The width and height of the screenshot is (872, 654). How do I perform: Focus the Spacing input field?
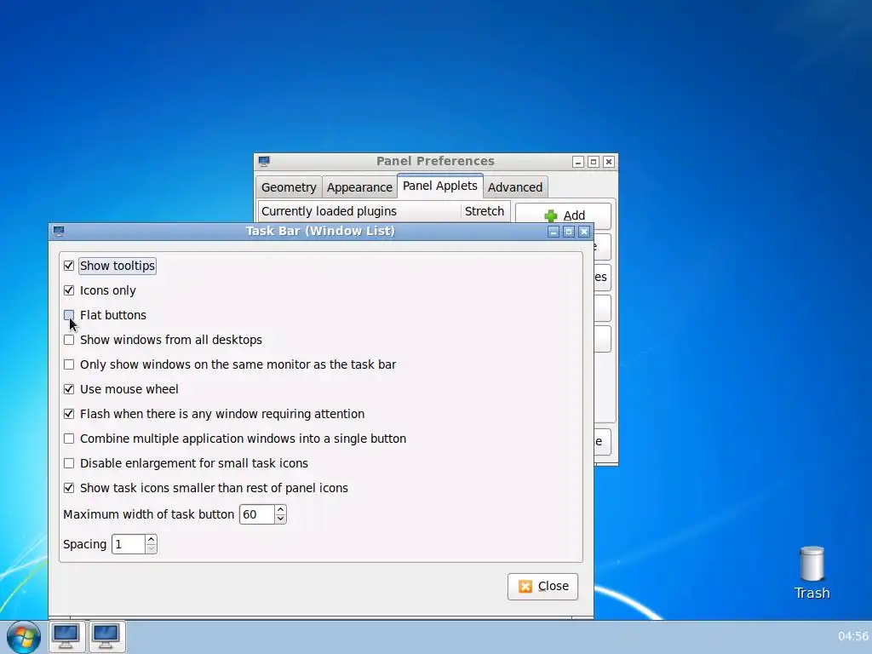pyautogui.click(x=129, y=544)
